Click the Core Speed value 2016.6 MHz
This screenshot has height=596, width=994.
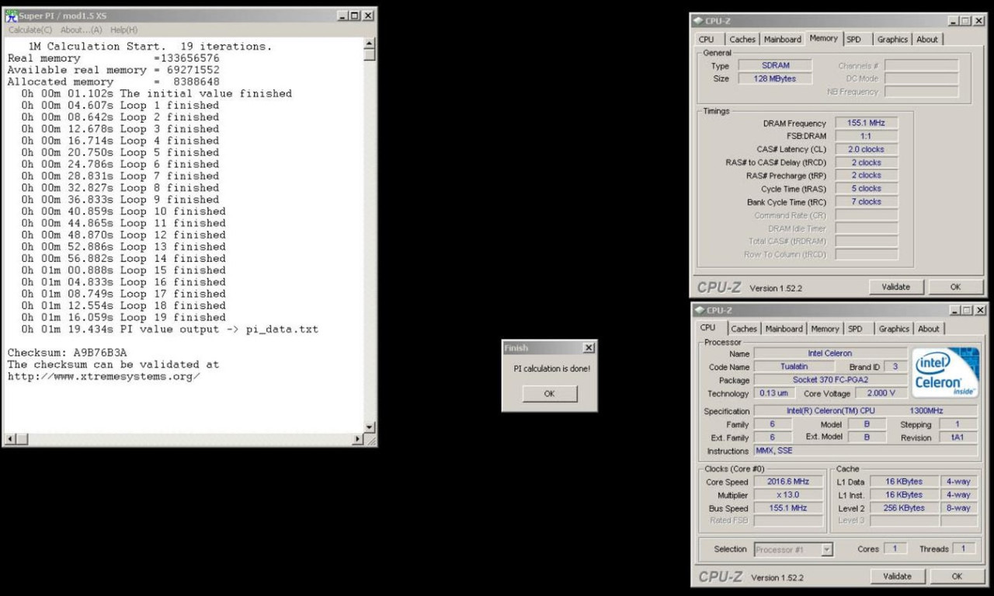pos(790,482)
